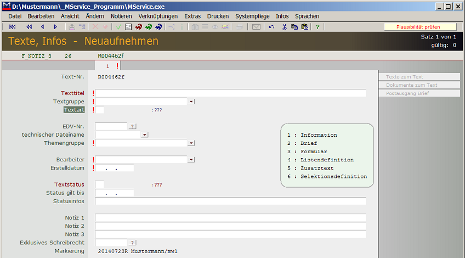Click the envelope mail icon
This screenshot has height=258, width=465.
(256, 27)
